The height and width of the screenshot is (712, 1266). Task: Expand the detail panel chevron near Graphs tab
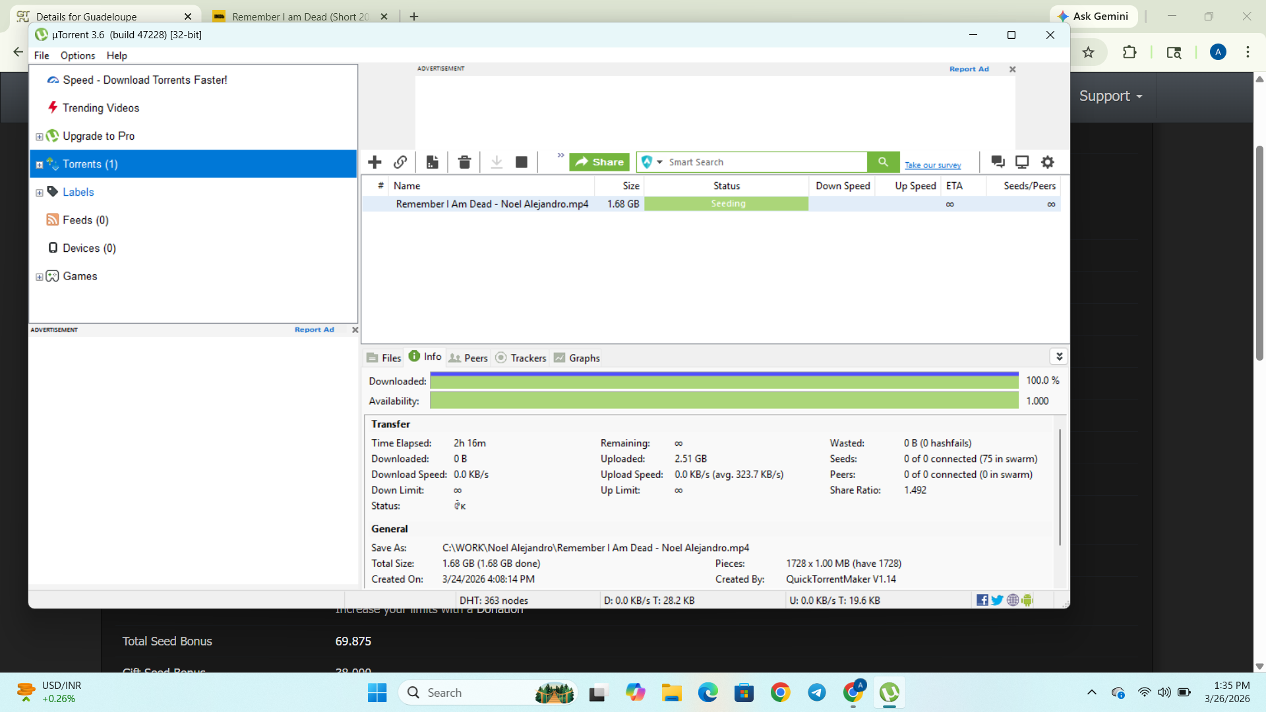[x=1060, y=356]
